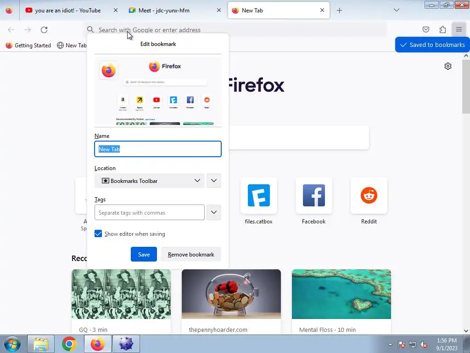Image resolution: width=470 pixels, height=353 pixels.
Task: Open the Firefox View pinned icon
Action: point(9,11)
